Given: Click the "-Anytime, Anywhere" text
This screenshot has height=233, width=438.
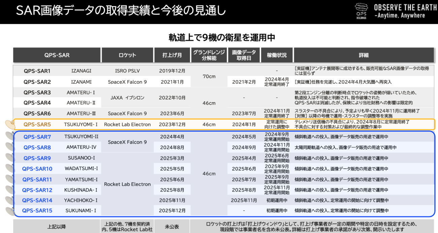Looking at the screenshot, I should (x=400, y=16).
